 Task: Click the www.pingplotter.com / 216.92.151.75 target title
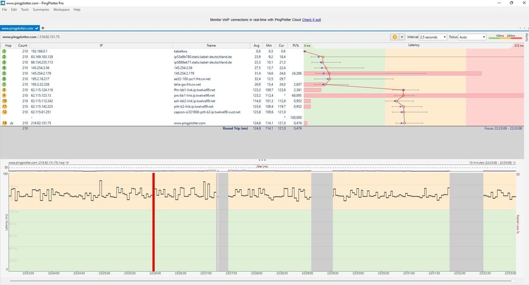point(31,37)
